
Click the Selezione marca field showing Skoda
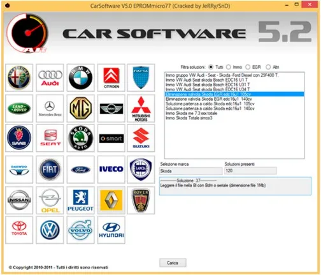coord(190,171)
